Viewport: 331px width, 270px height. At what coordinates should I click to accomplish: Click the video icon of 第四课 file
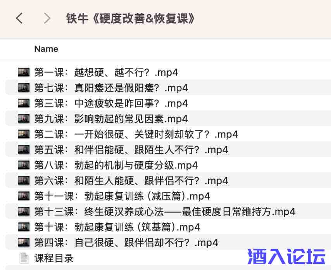pos(23,243)
